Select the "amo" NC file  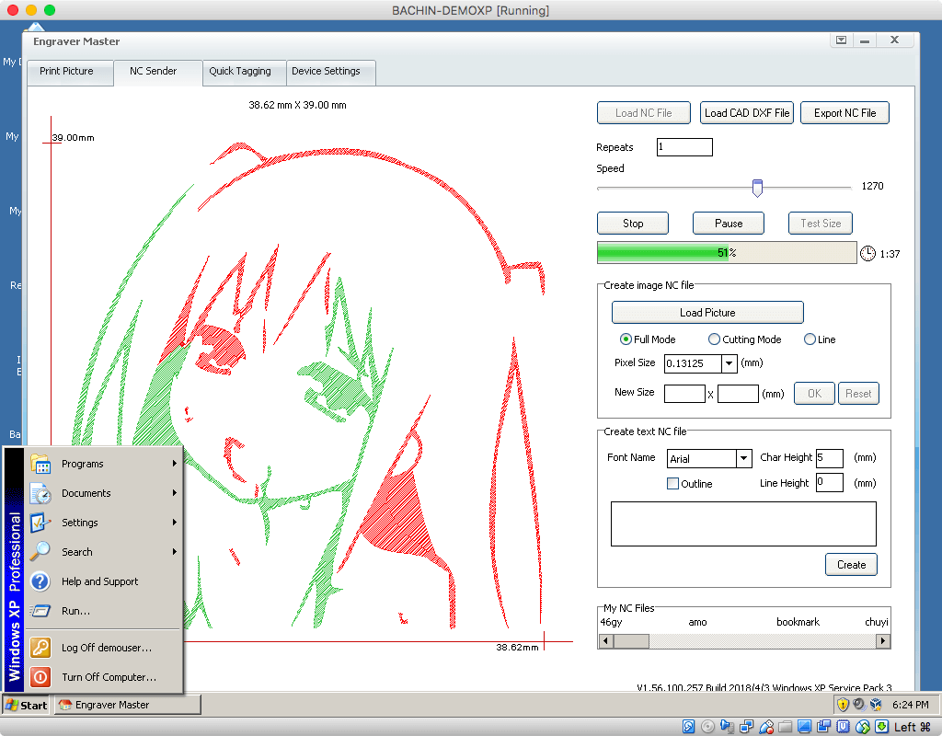(x=697, y=622)
